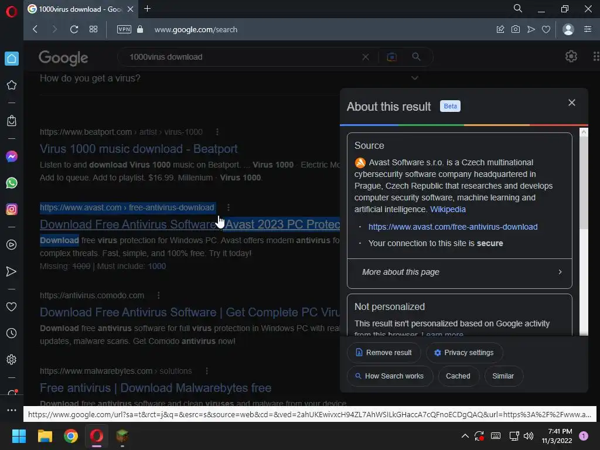Open Easy Setup sliders icon

[x=588, y=29]
